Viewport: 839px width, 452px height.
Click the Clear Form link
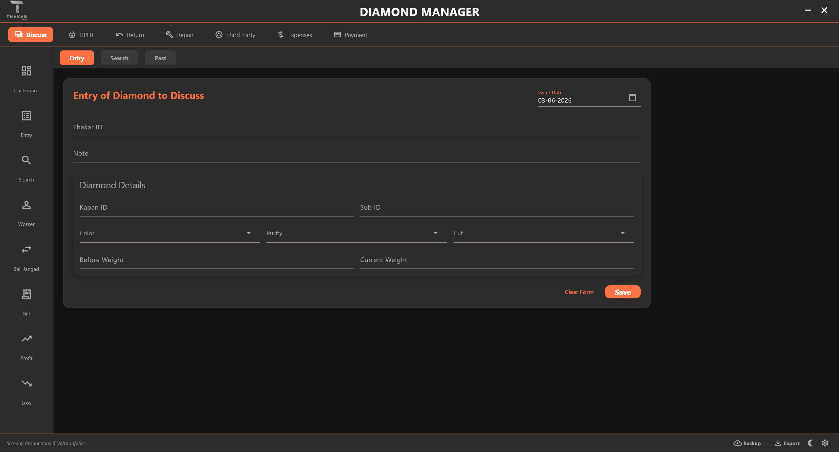click(x=579, y=292)
